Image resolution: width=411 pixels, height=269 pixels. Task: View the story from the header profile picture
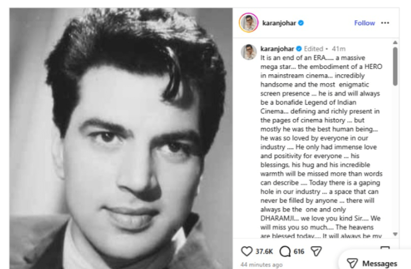[x=249, y=23]
